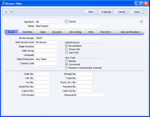
Task: Open the Job Costing tab
Action: (75, 32)
